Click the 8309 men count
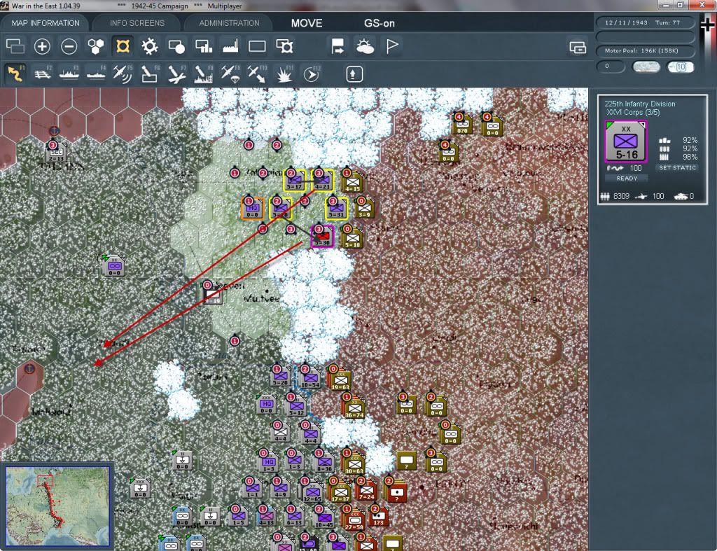Image resolution: width=717 pixels, height=551 pixels. point(622,196)
